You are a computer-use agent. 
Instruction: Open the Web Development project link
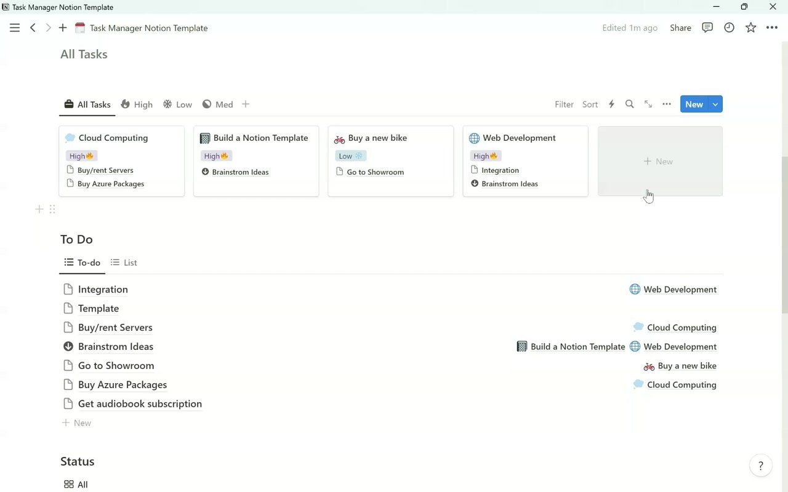(680, 289)
